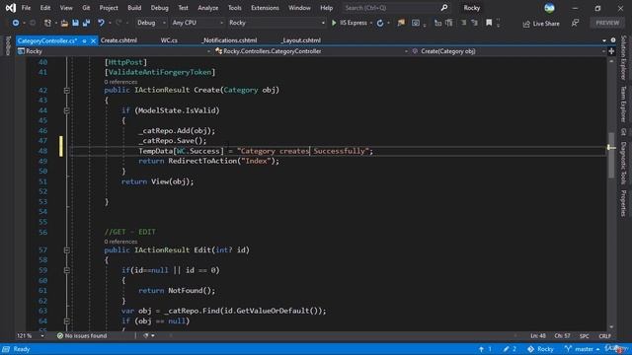Click the 0 references link above Edit method

(x=120, y=242)
